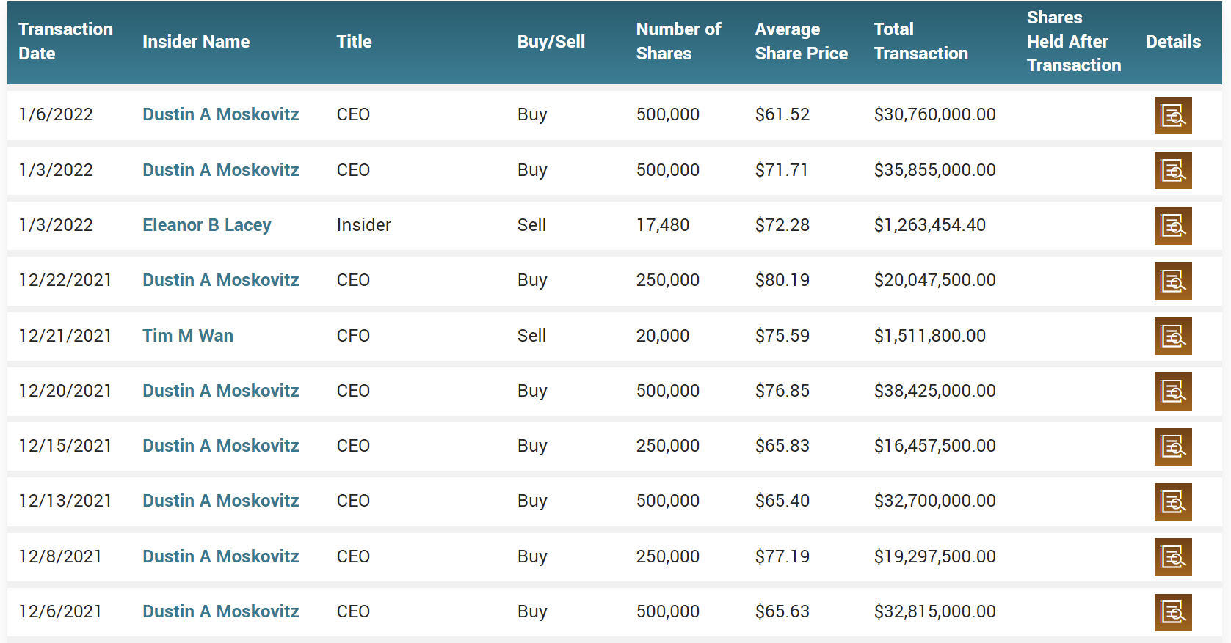Screen dimensions: 1231x643
Task: Sort by Transaction Date column header
Action: pyautogui.click(x=66, y=41)
